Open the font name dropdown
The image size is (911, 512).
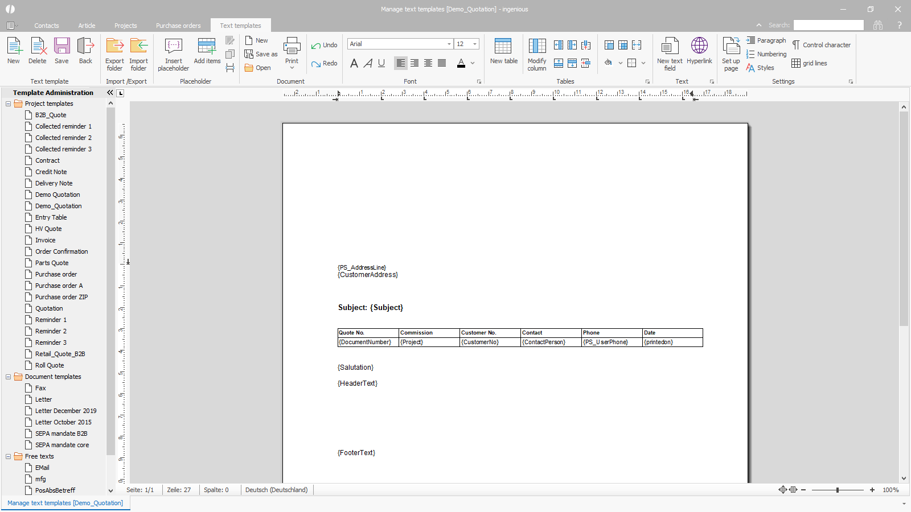(449, 44)
